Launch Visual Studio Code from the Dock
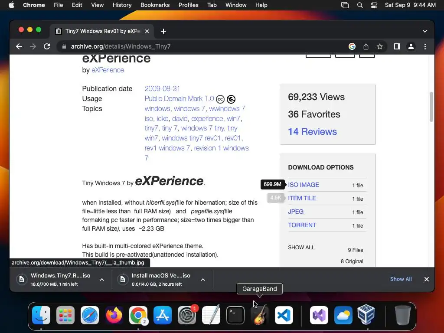444x333 pixels. [284, 315]
